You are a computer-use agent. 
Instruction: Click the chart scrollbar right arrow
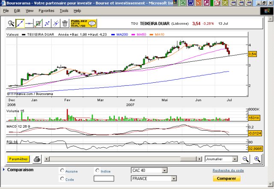(199, 159)
